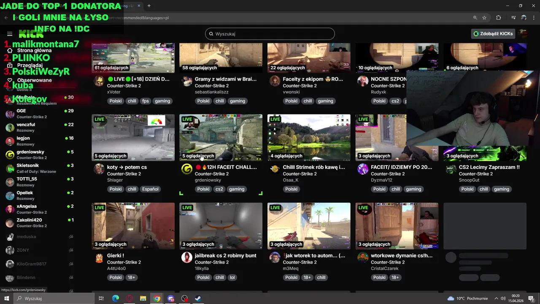Open Chrome three-dot menu
This screenshot has height=304, width=540.
pyautogui.click(x=534, y=18)
